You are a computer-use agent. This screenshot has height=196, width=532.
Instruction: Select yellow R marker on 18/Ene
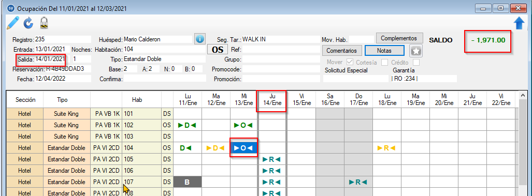tap(387, 148)
